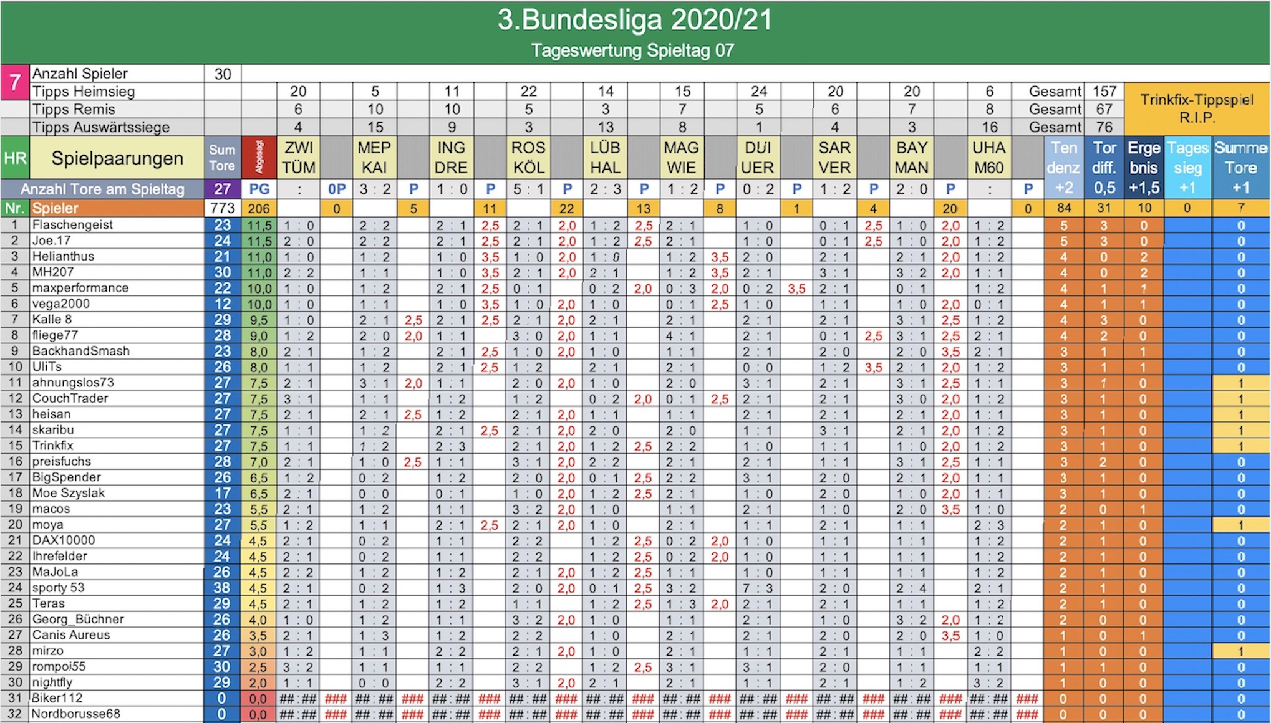The width and height of the screenshot is (1271, 723).
Task: Click the Tipps Auswärtssiege row label
Action: tap(101, 127)
